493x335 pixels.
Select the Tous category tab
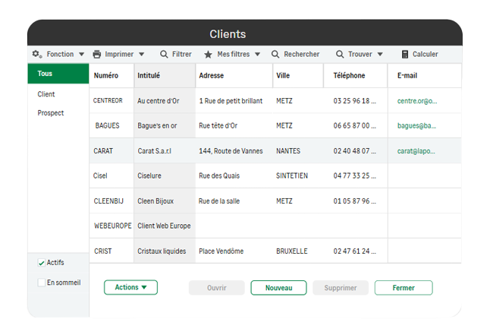(x=58, y=74)
